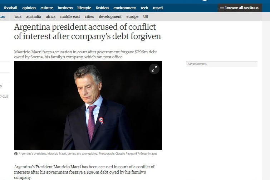
Task: Choose the australia subsection
Action: (34, 16)
